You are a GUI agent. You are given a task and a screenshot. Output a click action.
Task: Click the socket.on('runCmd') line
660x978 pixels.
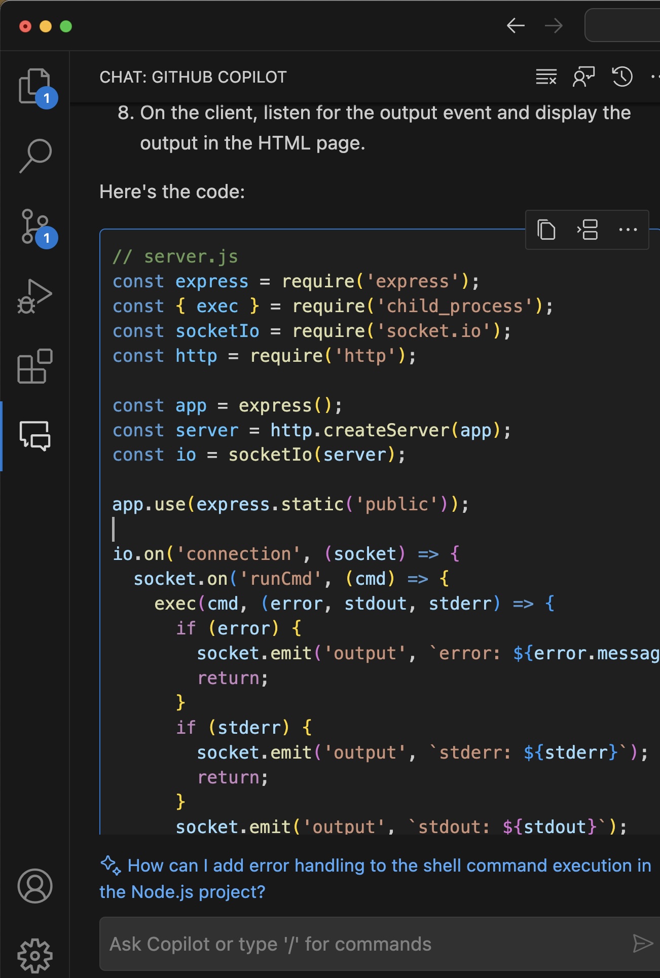pyautogui.click(x=291, y=579)
